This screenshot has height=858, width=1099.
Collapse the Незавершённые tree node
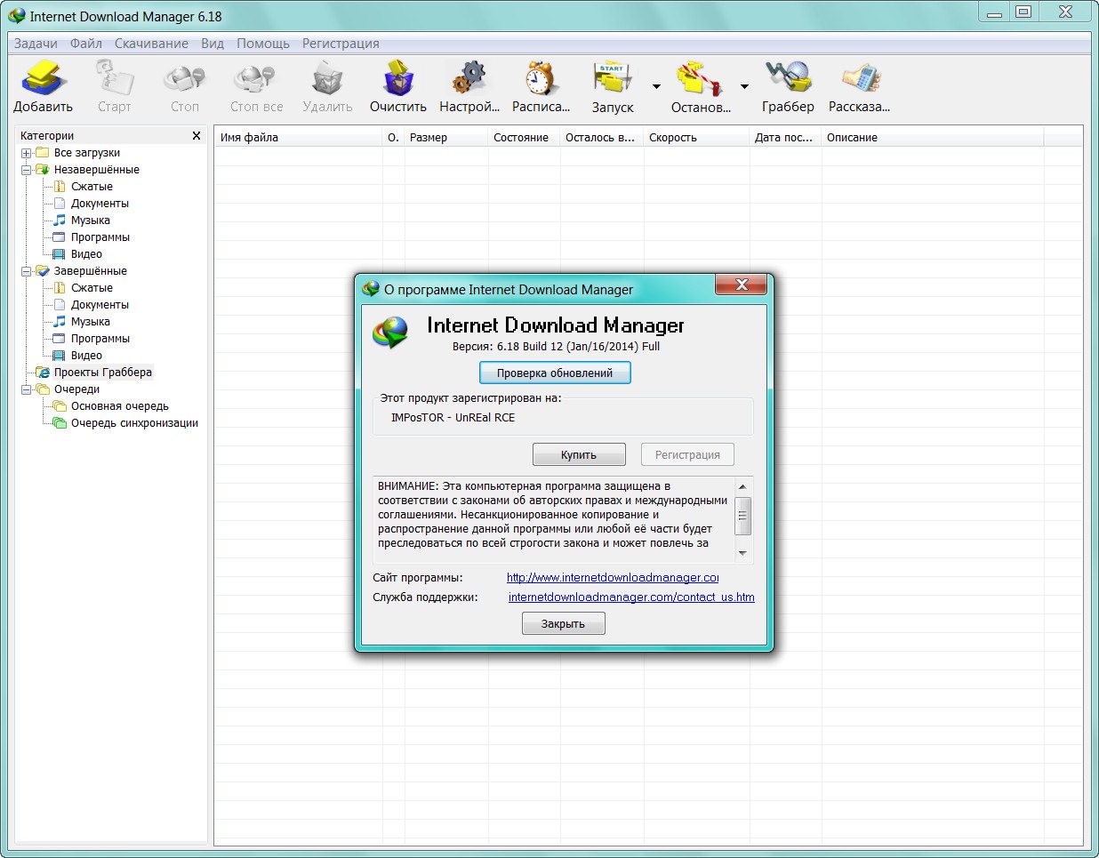coord(27,170)
